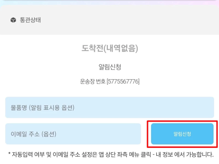This screenshot has width=219, height=164.
Task: Open the 통관상태 tab area
Action: tap(25, 20)
